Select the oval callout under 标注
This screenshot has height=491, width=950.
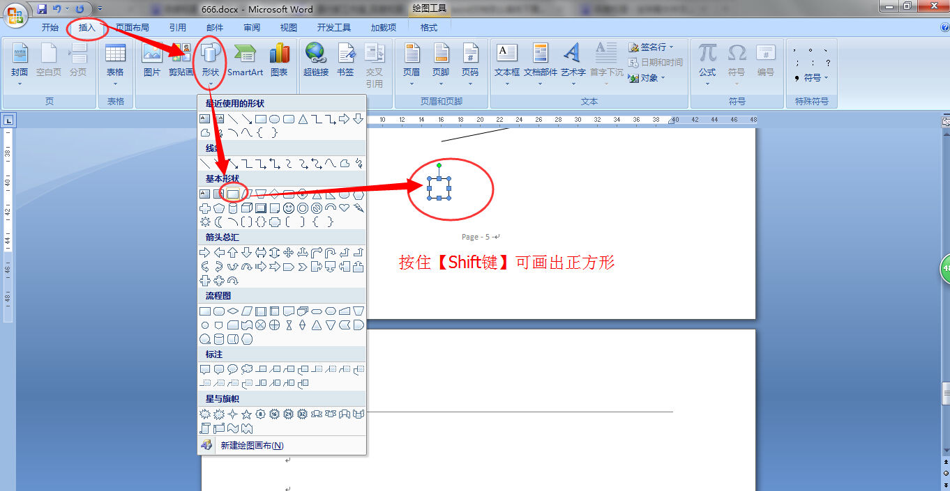[233, 369]
